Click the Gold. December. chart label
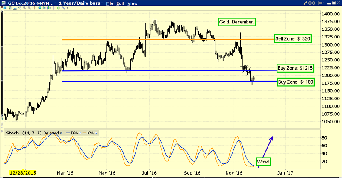 tap(237, 22)
